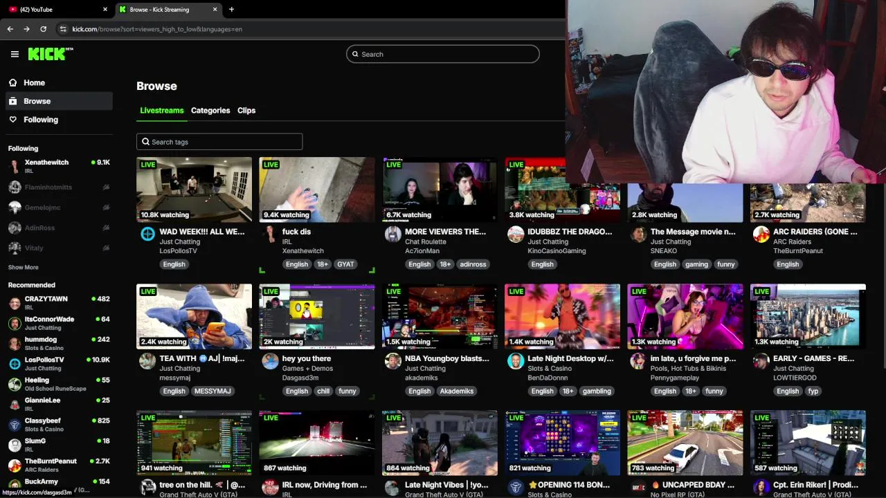This screenshot has width=886, height=498.
Task: Select the fyp tag
Action: (x=813, y=391)
